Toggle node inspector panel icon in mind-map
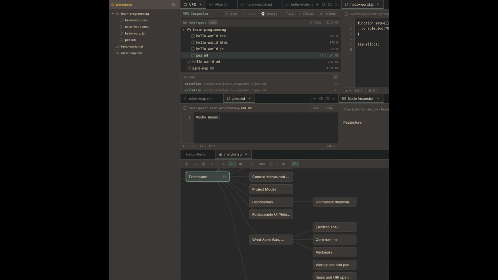 click(x=295, y=164)
